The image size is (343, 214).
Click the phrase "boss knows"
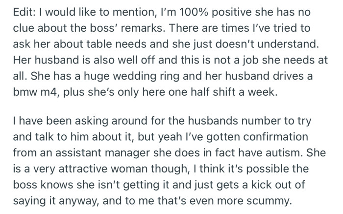pyautogui.click(x=43, y=185)
